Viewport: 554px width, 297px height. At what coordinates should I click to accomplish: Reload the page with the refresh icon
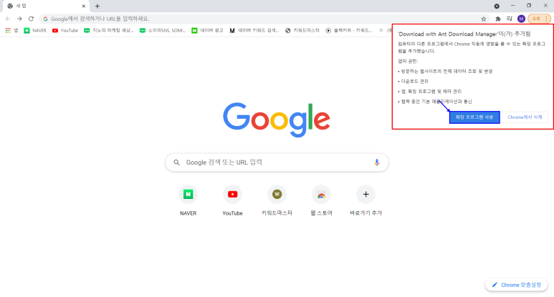[31, 19]
